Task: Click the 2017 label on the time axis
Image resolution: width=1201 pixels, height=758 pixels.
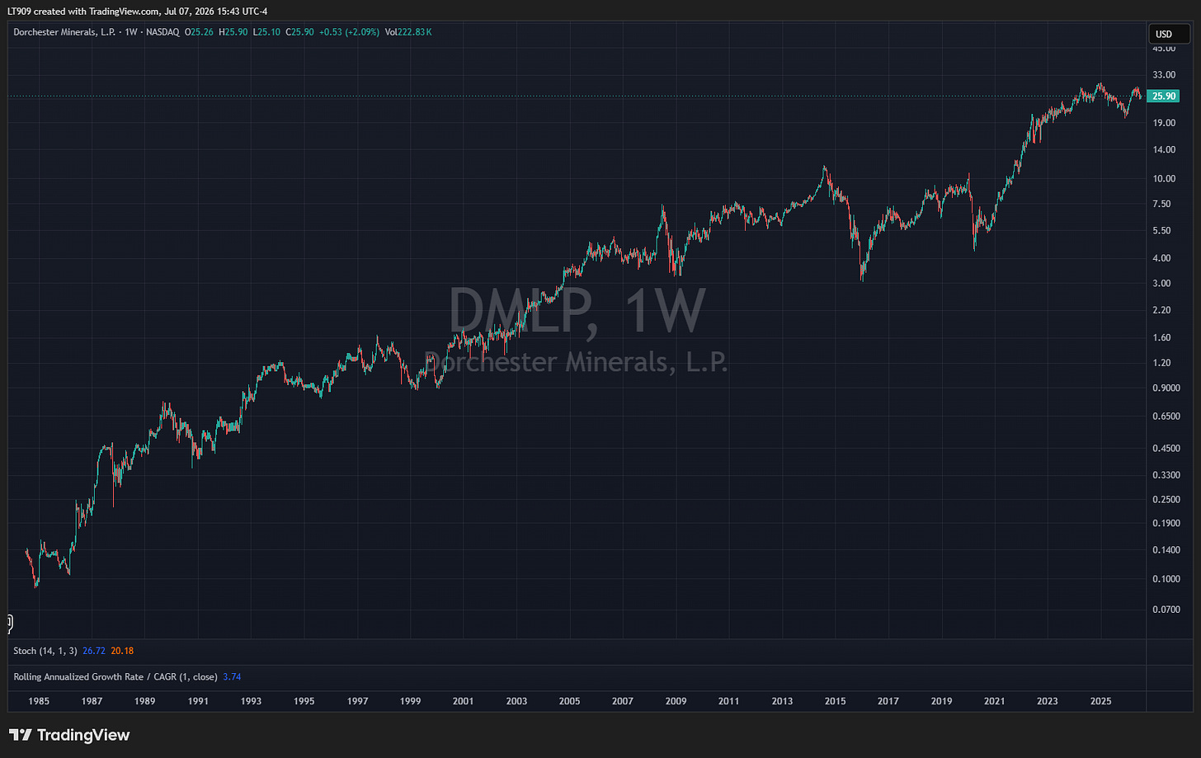Action: pyautogui.click(x=888, y=701)
